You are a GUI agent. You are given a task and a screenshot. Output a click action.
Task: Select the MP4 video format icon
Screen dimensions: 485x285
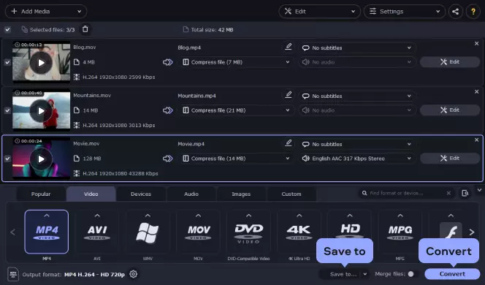[47, 232]
